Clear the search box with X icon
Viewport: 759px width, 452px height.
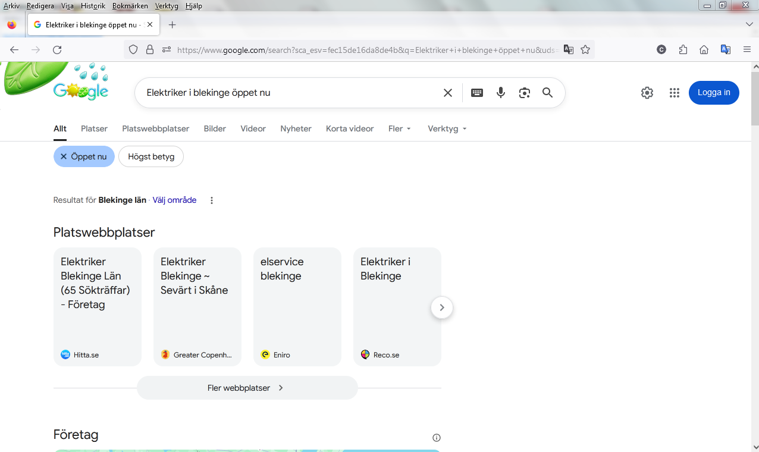pos(448,93)
